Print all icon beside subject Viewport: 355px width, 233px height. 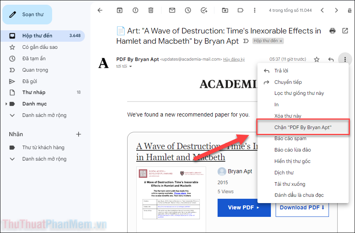coord(332,31)
